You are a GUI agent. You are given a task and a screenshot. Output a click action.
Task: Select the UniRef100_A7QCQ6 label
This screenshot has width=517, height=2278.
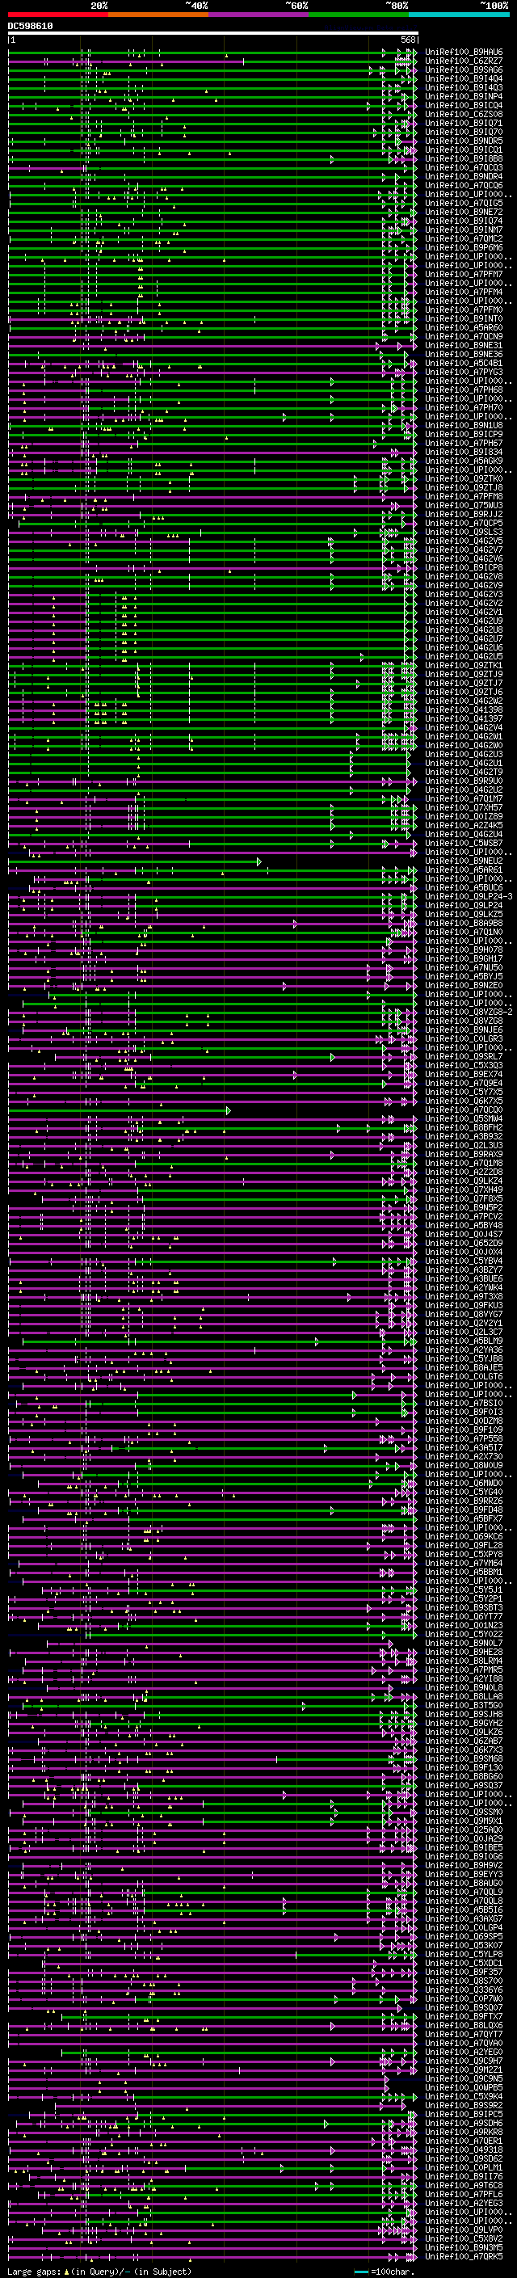click(x=464, y=186)
